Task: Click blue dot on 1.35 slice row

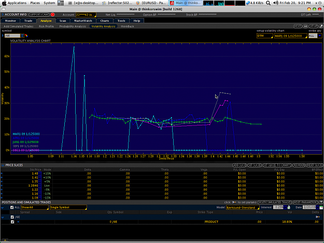Action: click(2, 181)
